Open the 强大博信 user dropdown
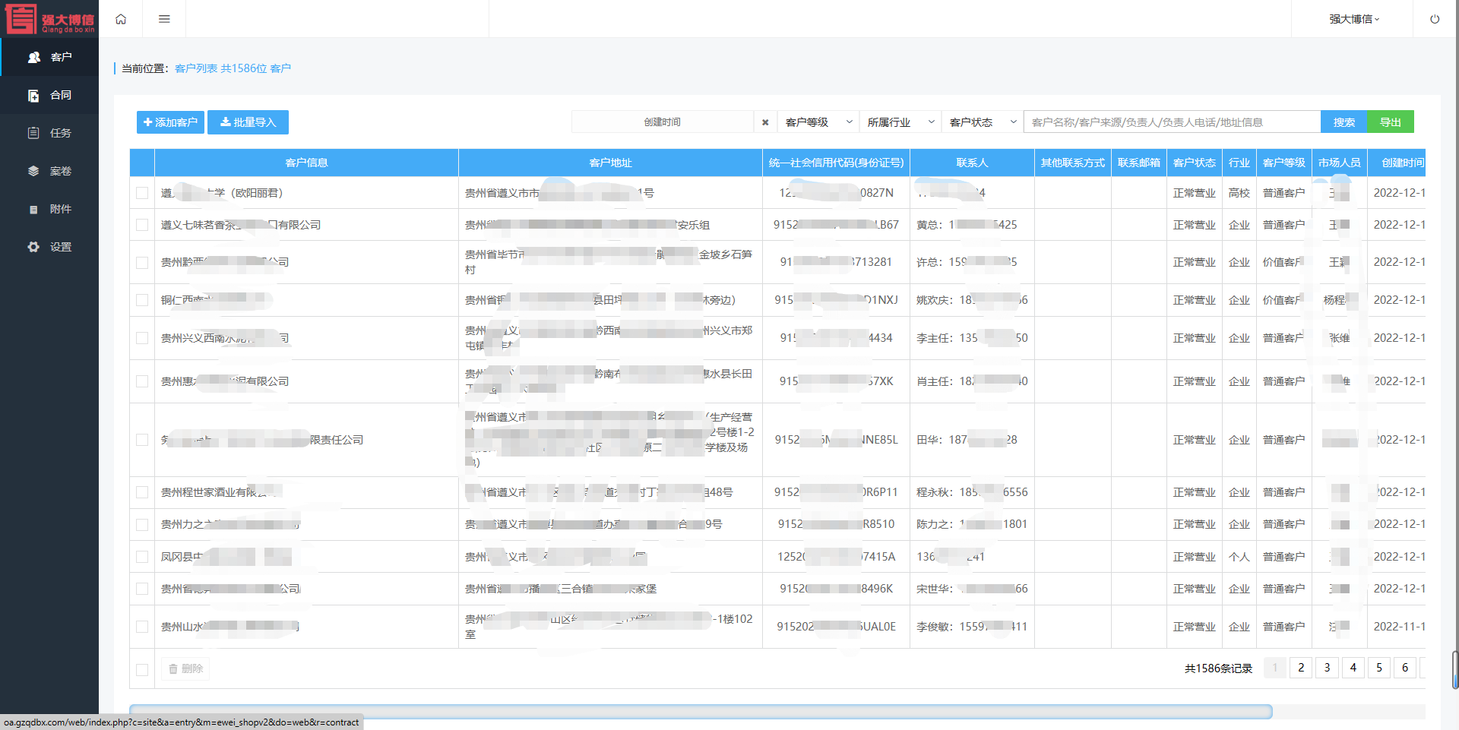 click(x=1354, y=19)
